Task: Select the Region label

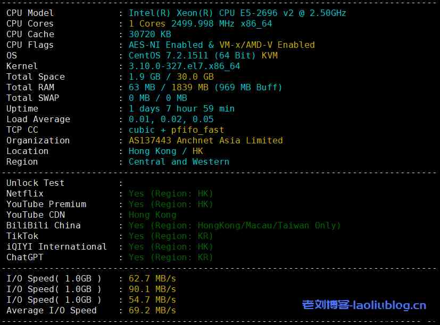Action: tap(22, 162)
